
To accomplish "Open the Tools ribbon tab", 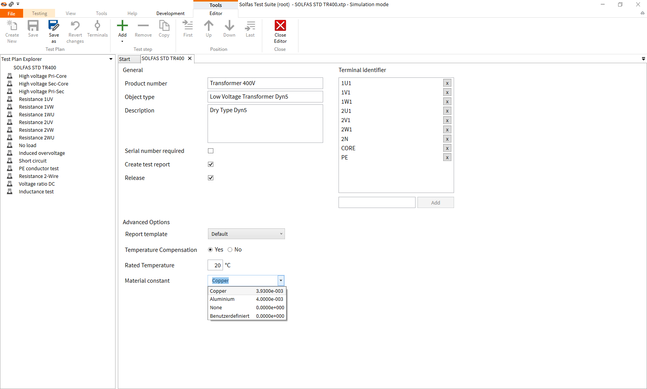I will click(101, 13).
